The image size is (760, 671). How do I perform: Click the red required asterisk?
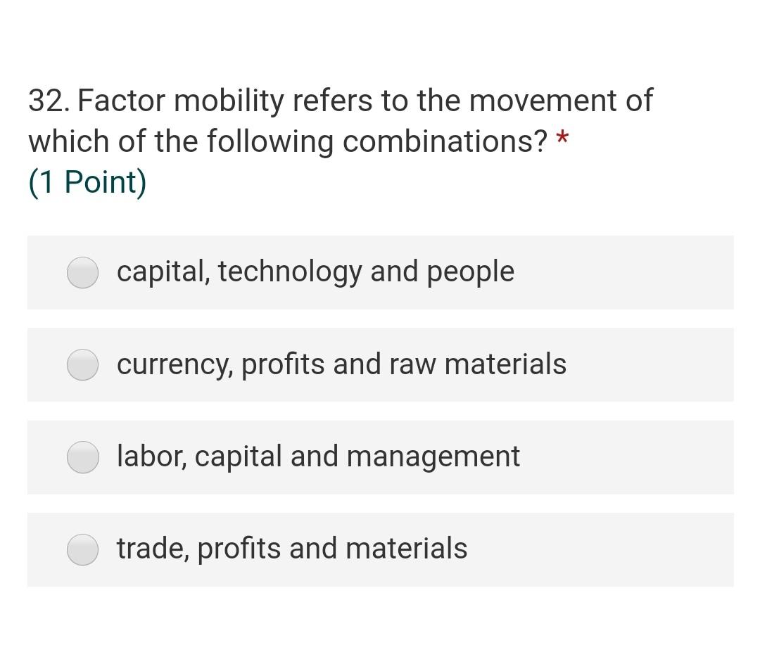(562, 138)
